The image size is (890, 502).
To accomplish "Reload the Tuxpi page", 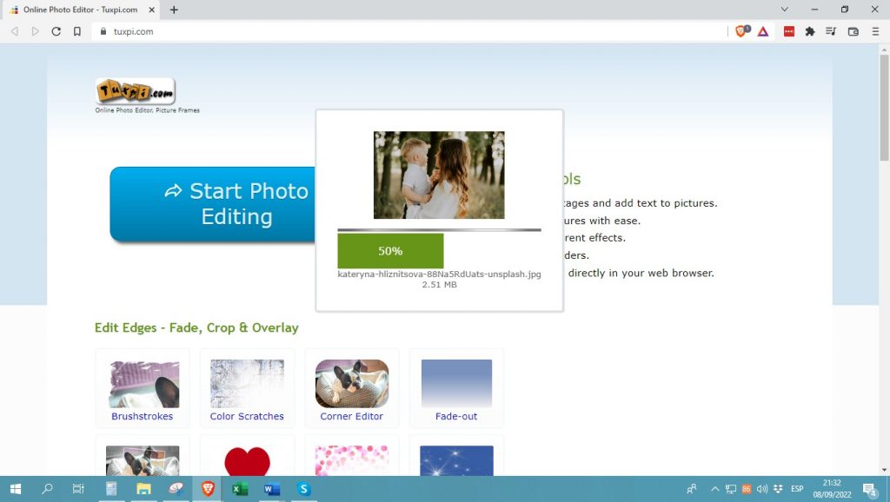I will 56,31.
